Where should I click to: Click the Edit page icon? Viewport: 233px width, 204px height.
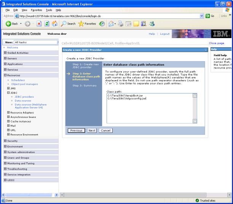pos(128,24)
